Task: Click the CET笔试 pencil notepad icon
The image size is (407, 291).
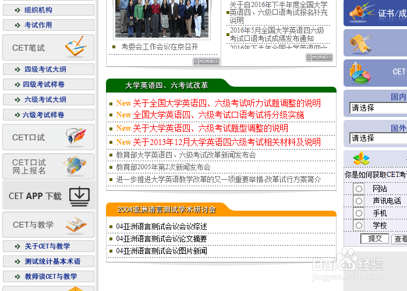Action: (x=76, y=47)
